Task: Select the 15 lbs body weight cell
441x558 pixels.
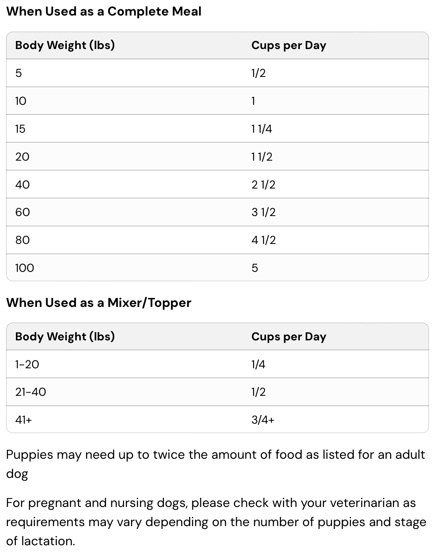Action: pos(20,129)
